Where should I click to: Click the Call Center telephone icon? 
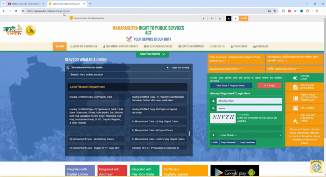click(x=295, y=108)
